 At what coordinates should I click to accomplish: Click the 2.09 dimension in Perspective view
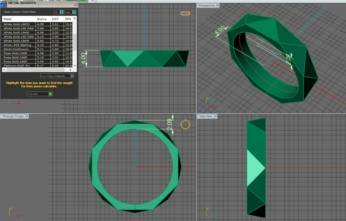[x=288, y=60]
